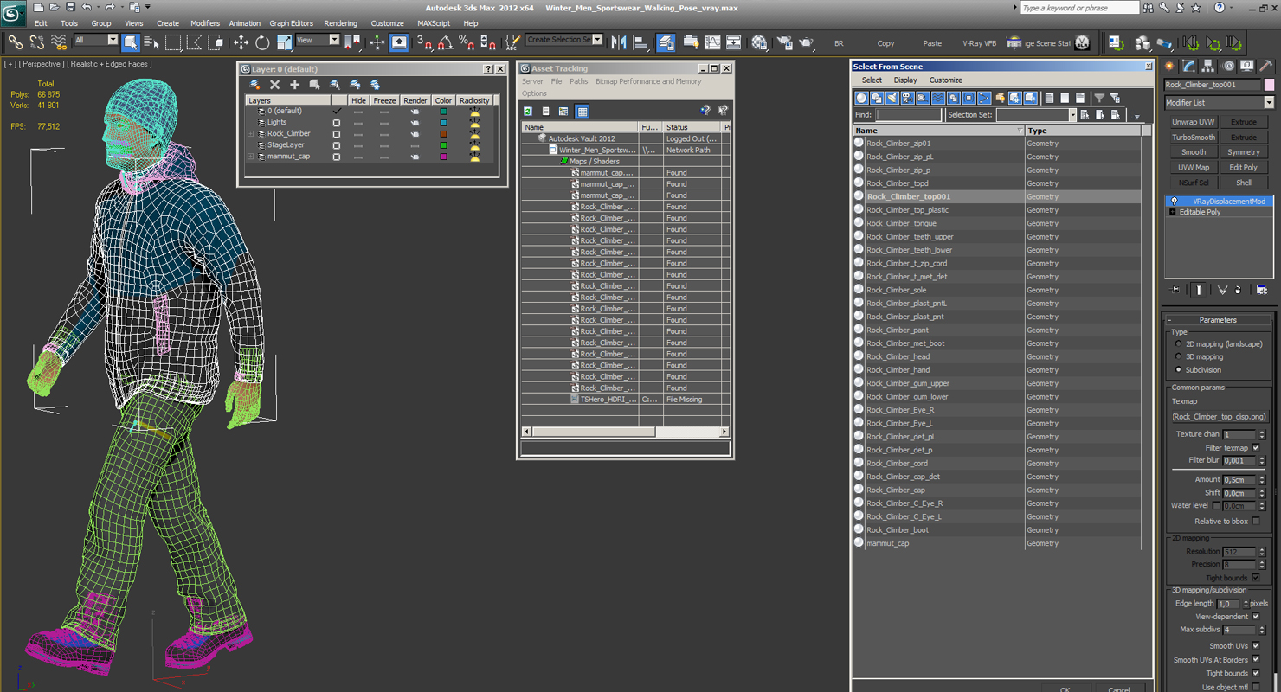Open the Graph Editors menu
Screen dimensions: 1281x692
coord(292,23)
